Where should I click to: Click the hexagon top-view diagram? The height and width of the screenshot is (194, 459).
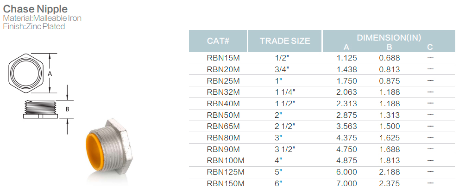pyautogui.click(x=26, y=73)
